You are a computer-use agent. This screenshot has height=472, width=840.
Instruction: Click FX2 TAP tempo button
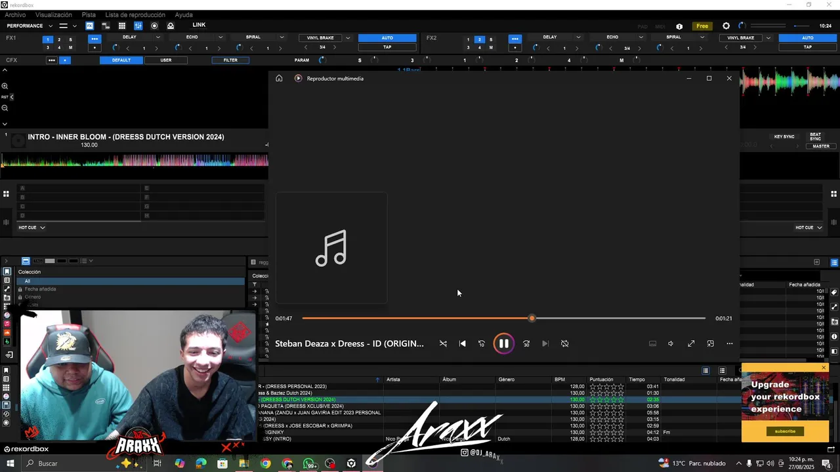(808, 47)
